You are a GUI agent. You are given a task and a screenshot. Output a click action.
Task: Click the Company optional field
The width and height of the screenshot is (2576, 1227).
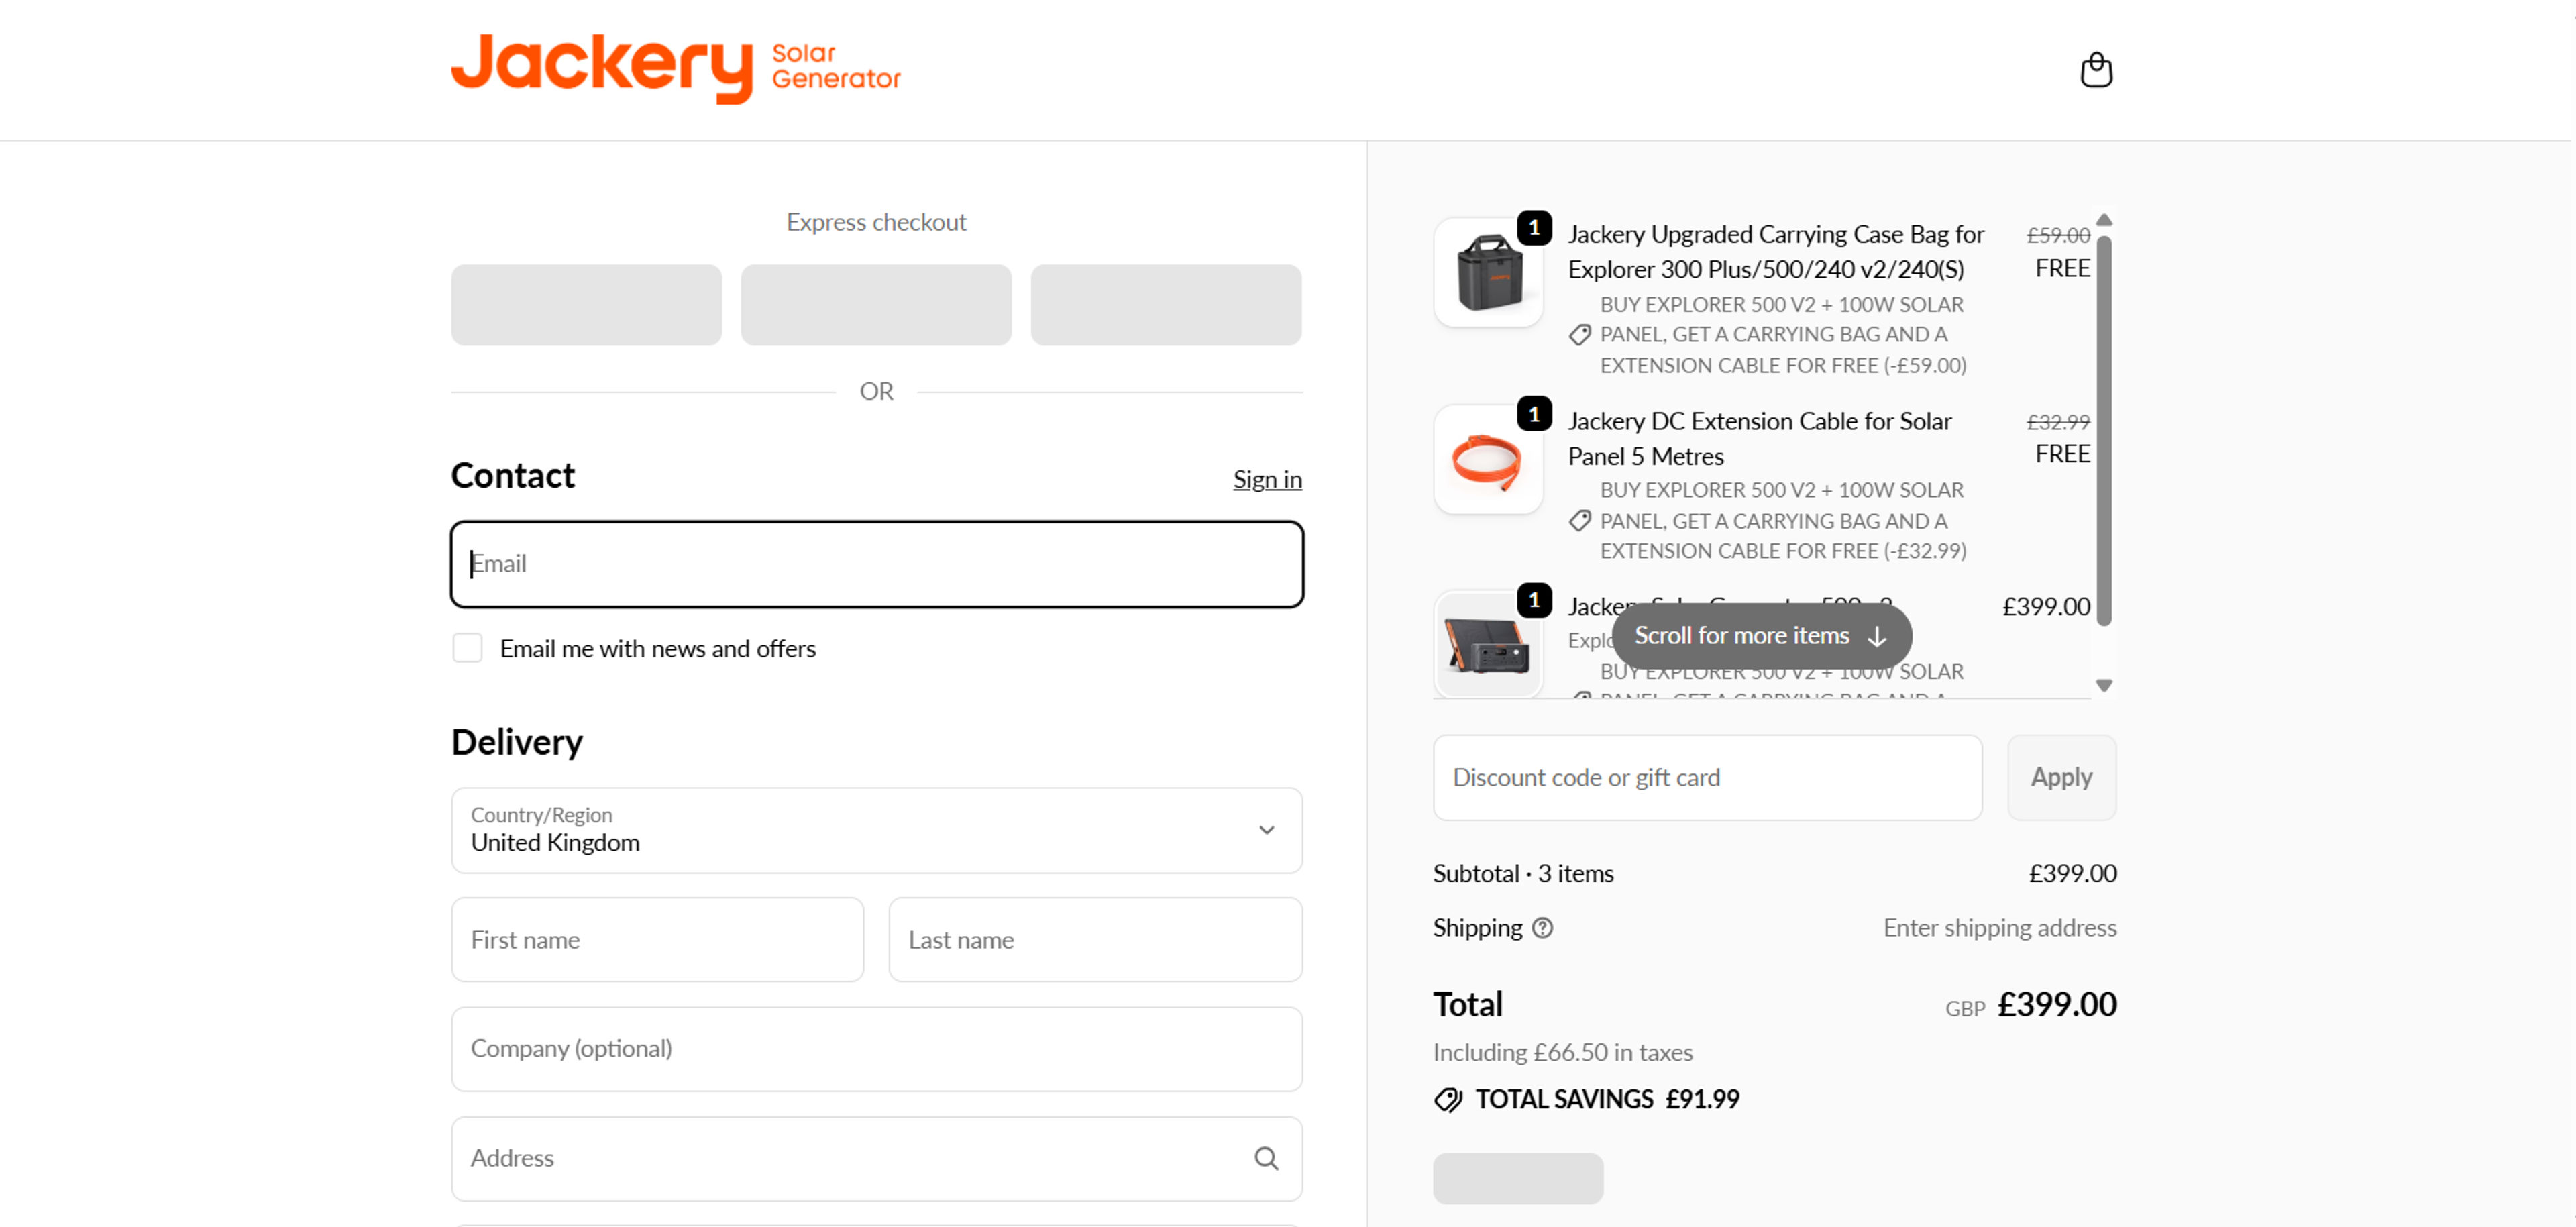tap(876, 1049)
